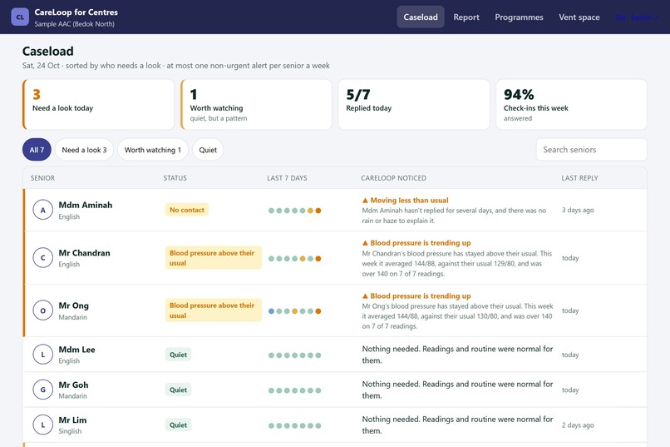Click the CareLoop for Centres title
This screenshot has width=670, height=447.
pos(76,12)
